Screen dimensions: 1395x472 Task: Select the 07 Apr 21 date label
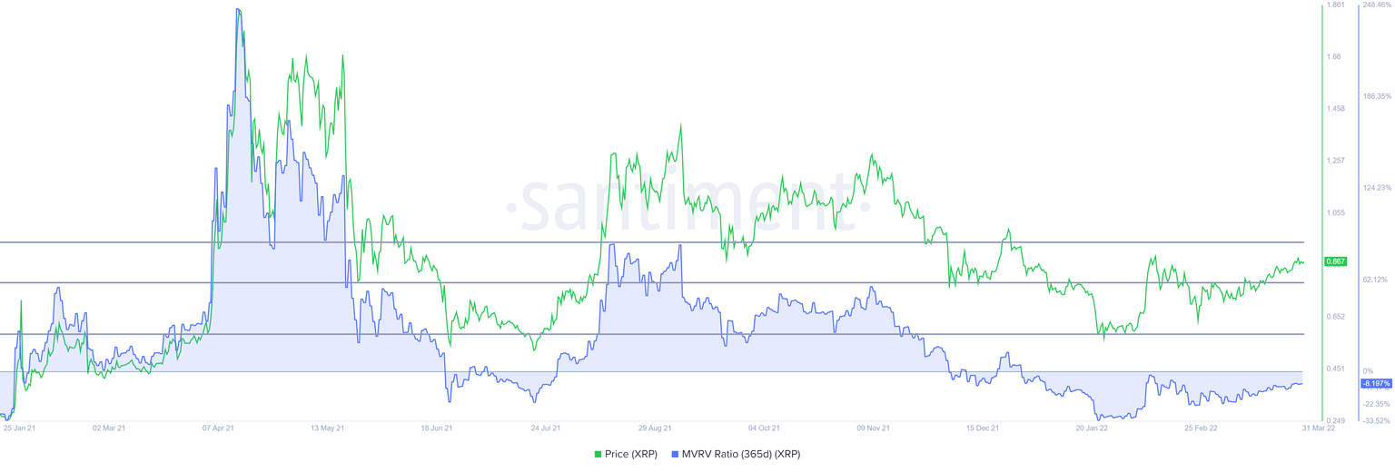tap(218, 427)
